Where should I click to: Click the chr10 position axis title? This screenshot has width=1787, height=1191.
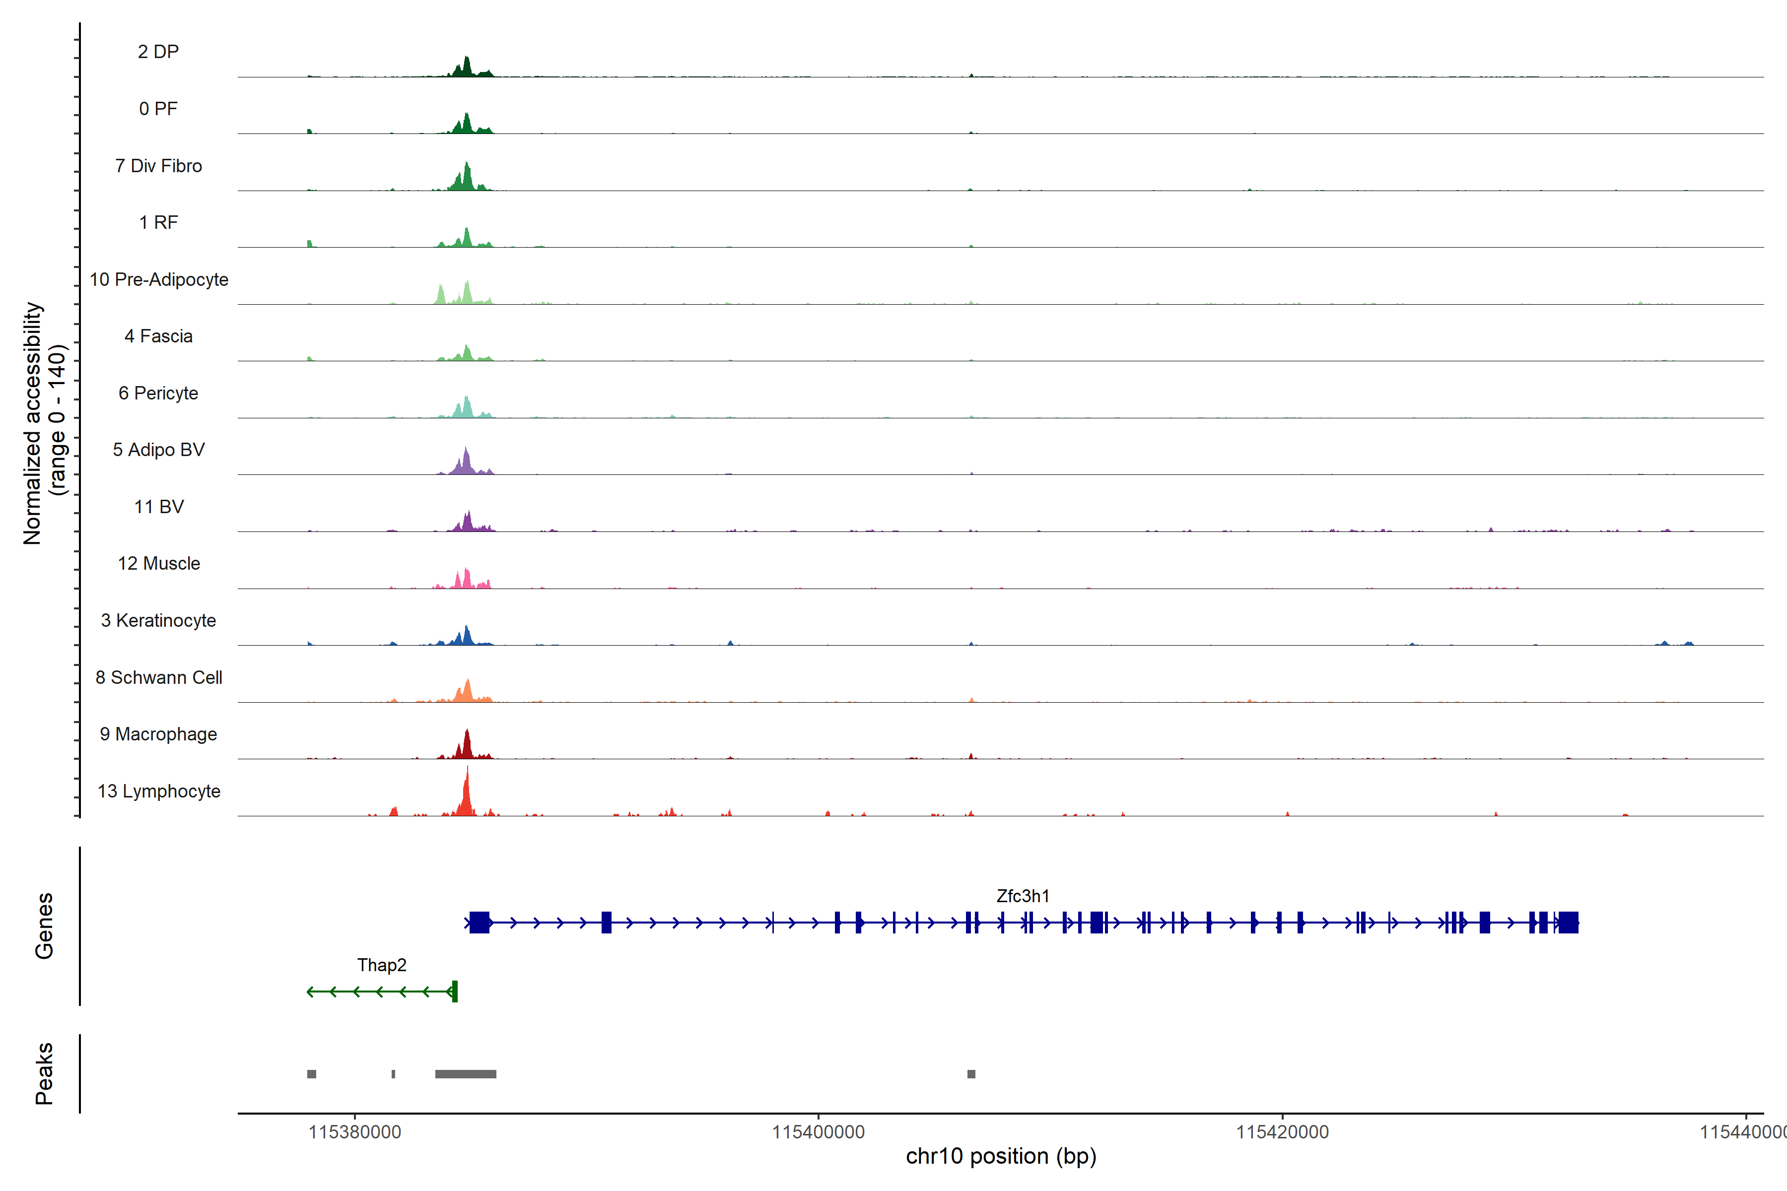click(x=1001, y=1156)
